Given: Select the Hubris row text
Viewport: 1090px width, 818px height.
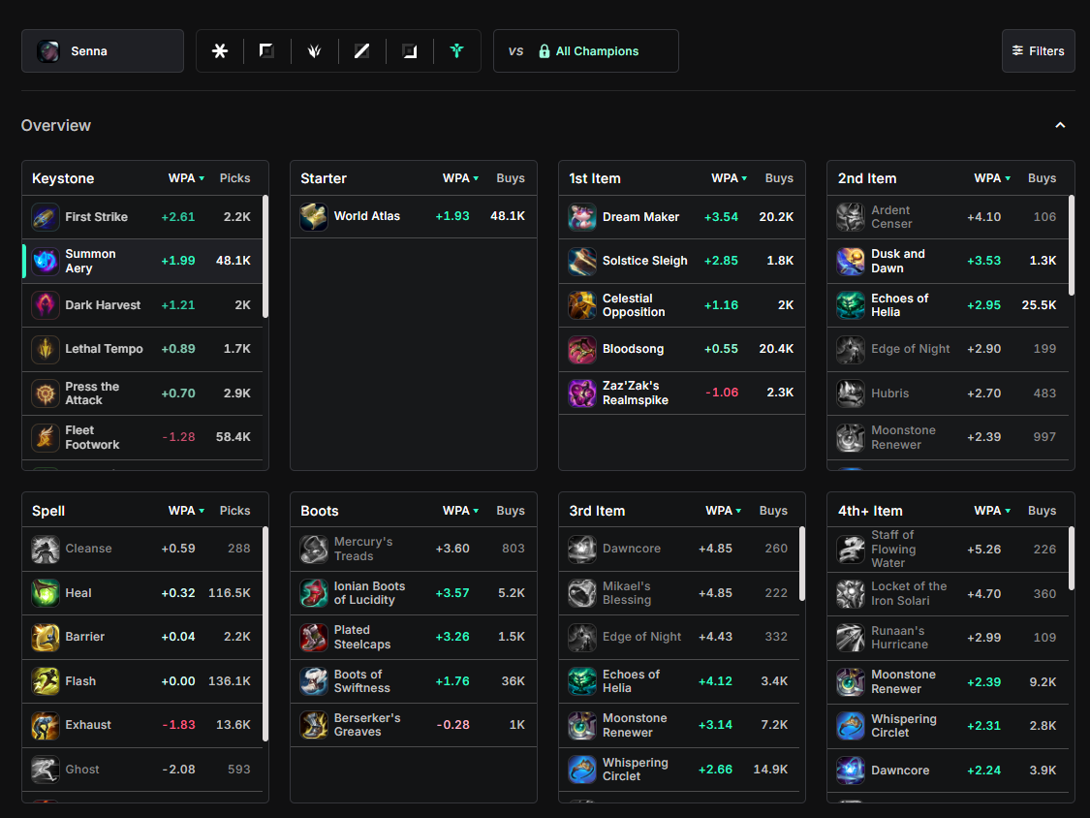Looking at the screenshot, I should 889,393.
